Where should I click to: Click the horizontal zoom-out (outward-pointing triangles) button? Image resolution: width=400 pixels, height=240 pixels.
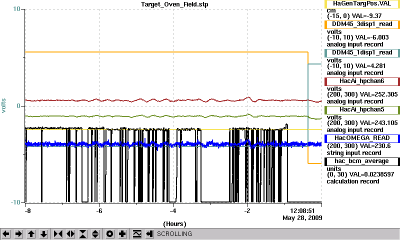pos(70,233)
